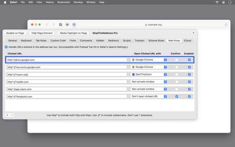Viewport: 235px width, 147px height.
Task: Uncheck Confirm for facebook.com rule
Action: [x=177, y=97]
